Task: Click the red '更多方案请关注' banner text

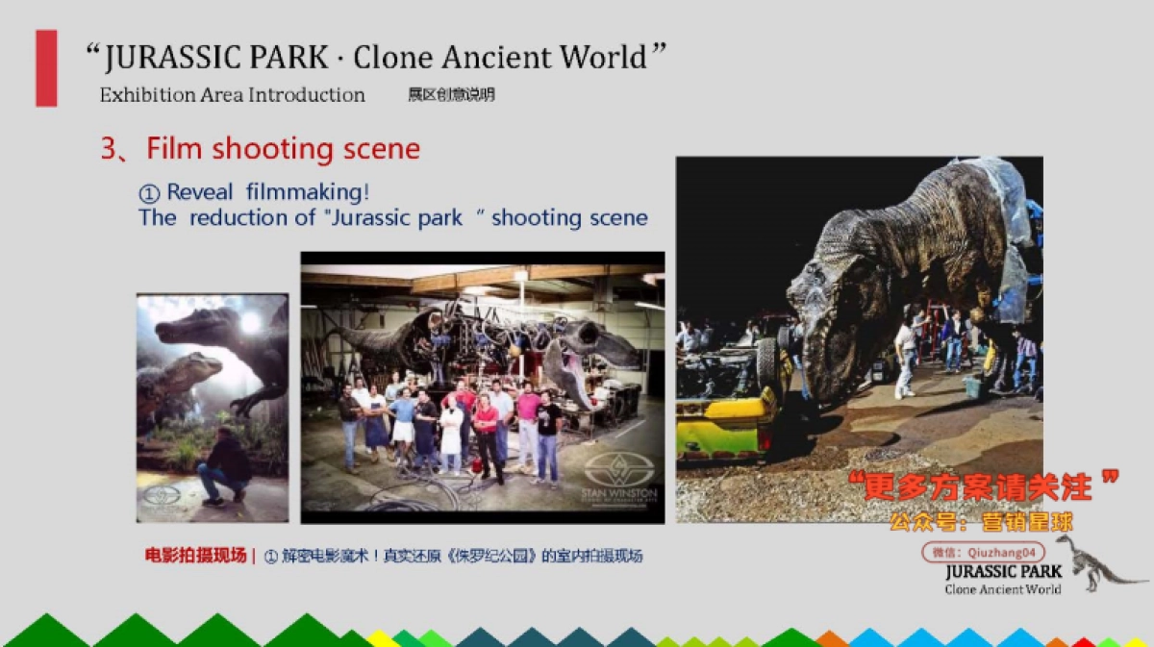Action: coord(983,487)
